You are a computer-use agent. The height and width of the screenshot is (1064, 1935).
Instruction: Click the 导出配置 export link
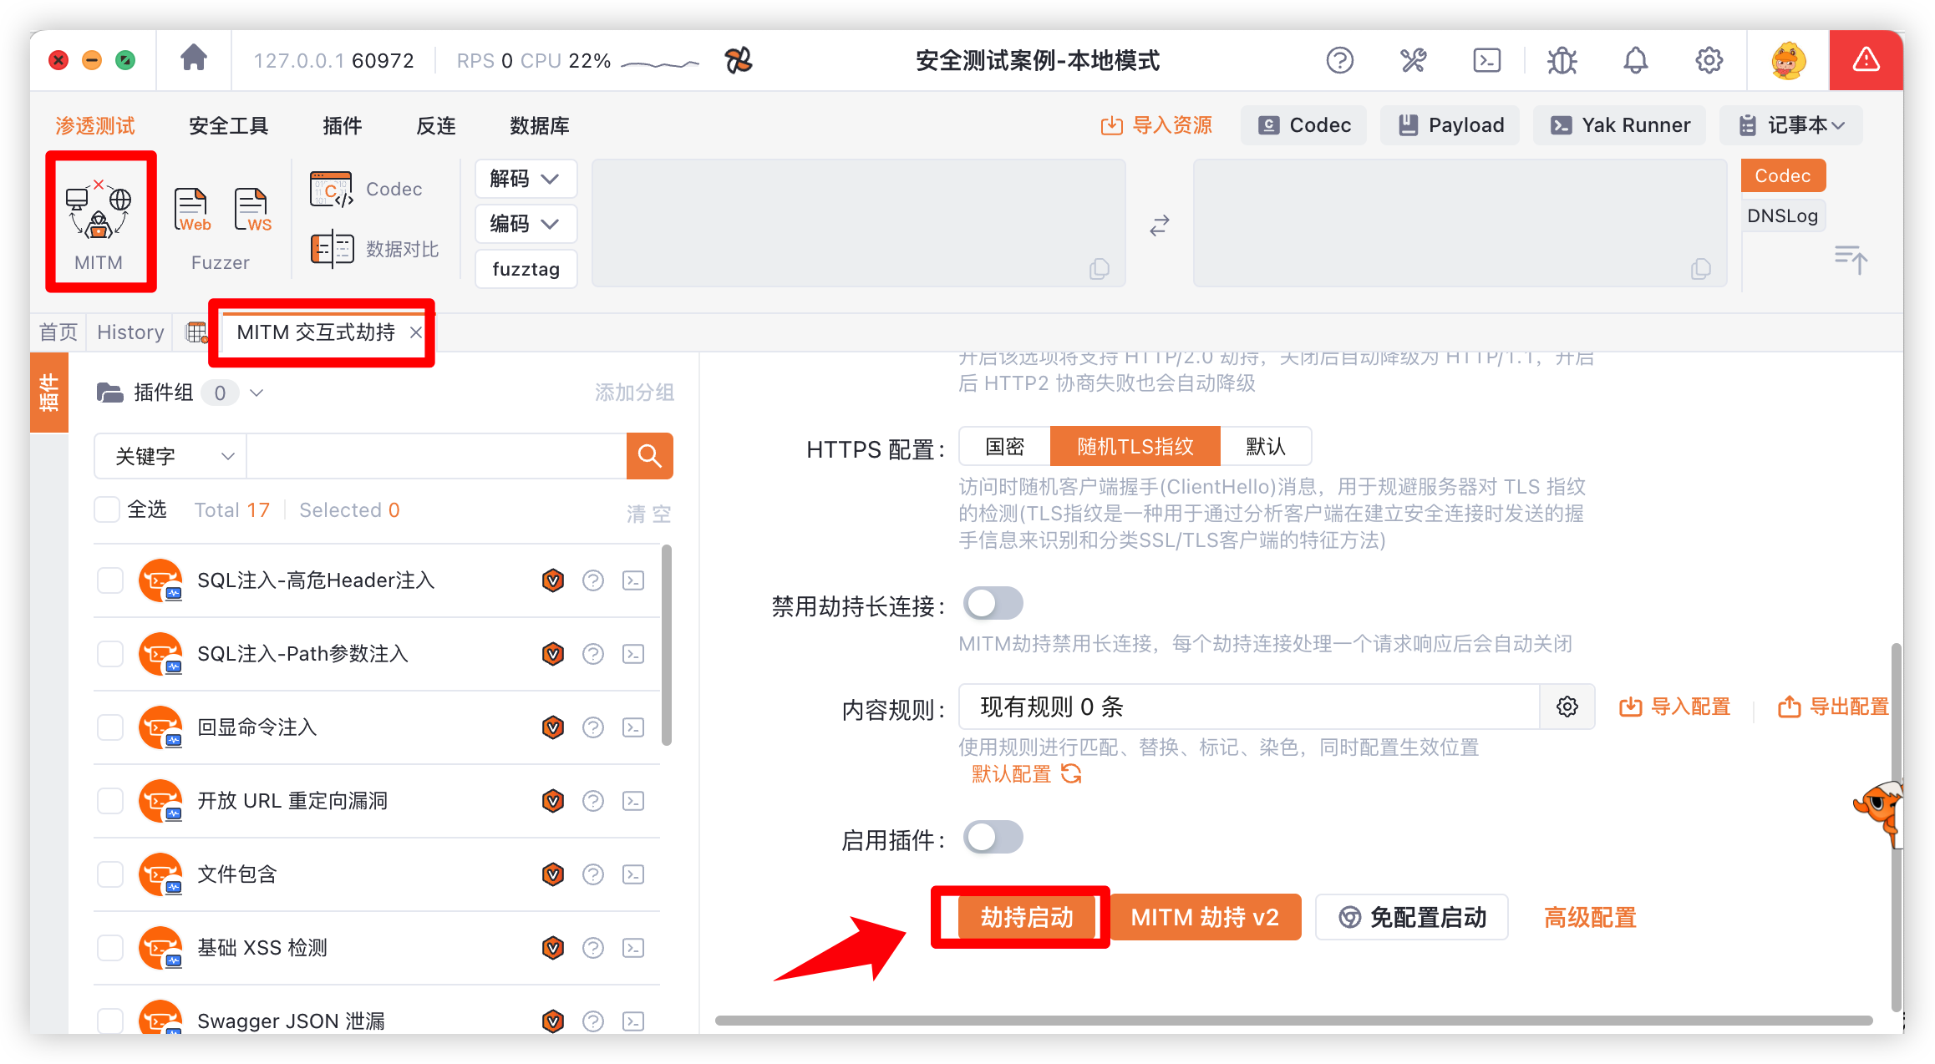coord(1849,707)
